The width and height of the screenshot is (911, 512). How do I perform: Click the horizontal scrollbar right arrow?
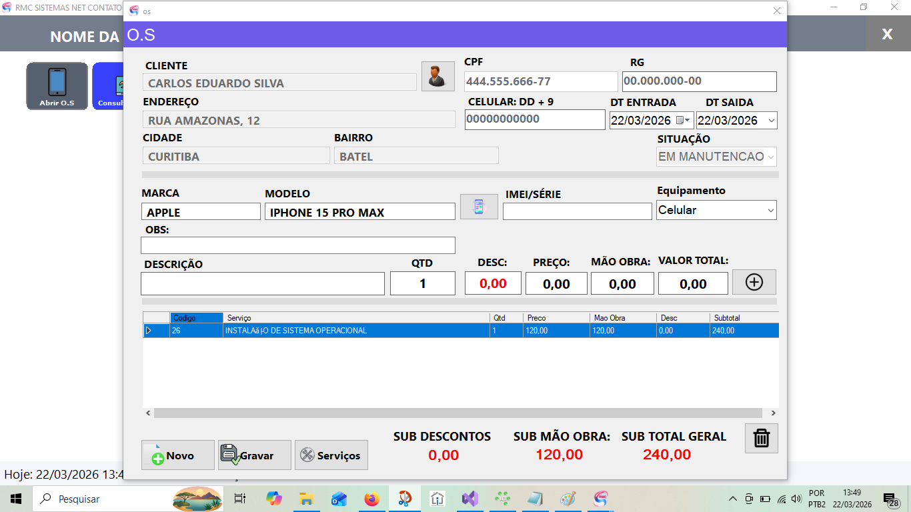click(773, 413)
